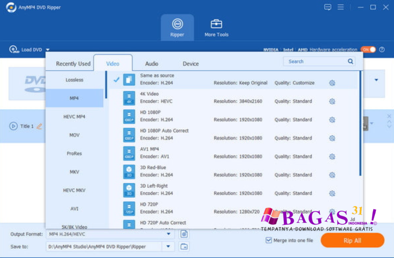This screenshot has height=258, width=394.
Task: Open settings gear for HD 1080P H.264
Action: (x=332, y=120)
